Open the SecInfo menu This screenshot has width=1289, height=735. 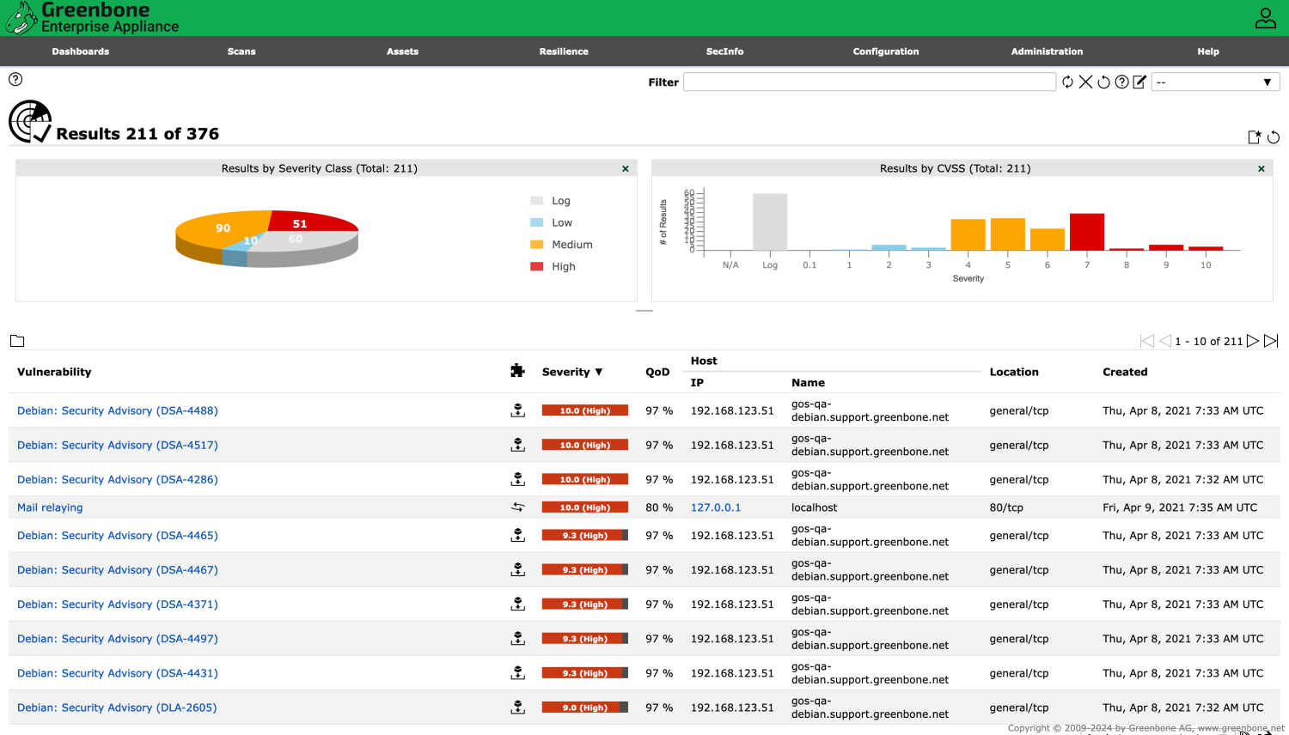coord(724,52)
